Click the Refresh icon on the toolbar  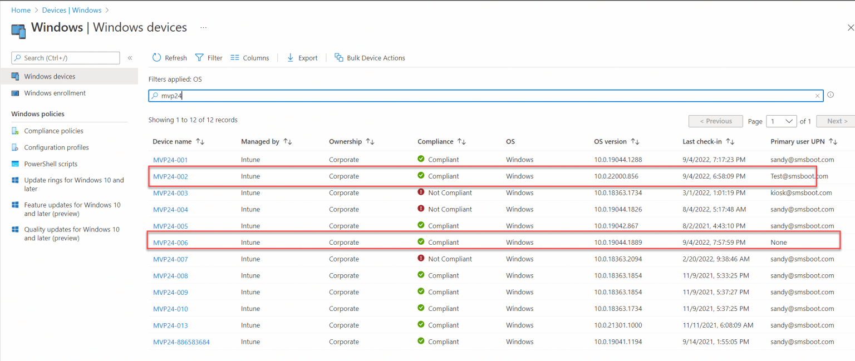[169, 57]
